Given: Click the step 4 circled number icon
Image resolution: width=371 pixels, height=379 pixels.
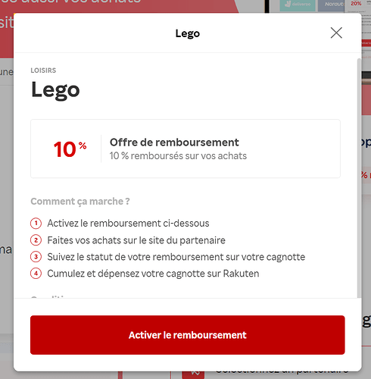Looking at the screenshot, I should tap(36, 274).
